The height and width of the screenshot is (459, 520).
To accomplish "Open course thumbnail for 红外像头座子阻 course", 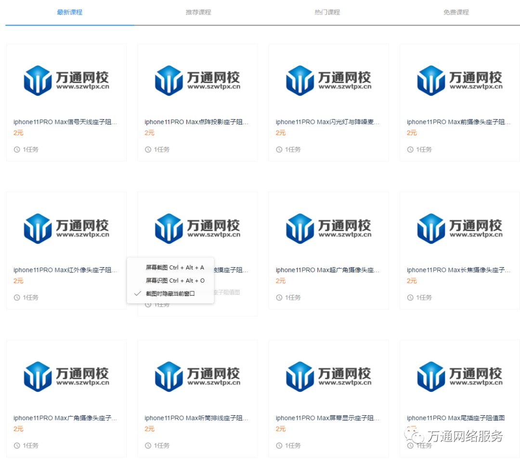I will [66, 228].
